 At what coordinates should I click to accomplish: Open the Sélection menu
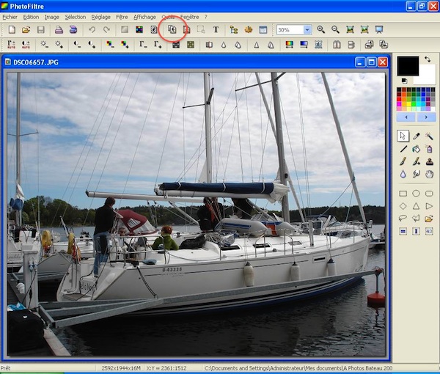(75, 17)
